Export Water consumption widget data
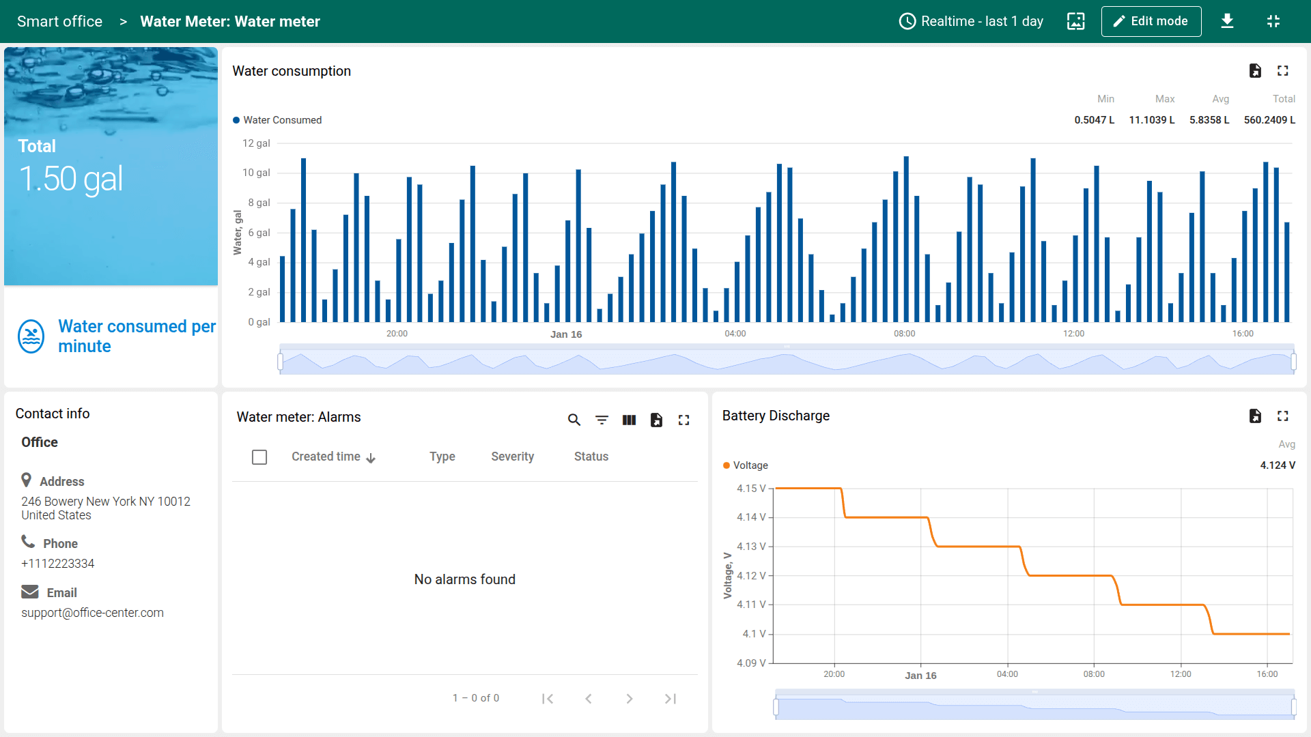The image size is (1311, 737). point(1255,71)
